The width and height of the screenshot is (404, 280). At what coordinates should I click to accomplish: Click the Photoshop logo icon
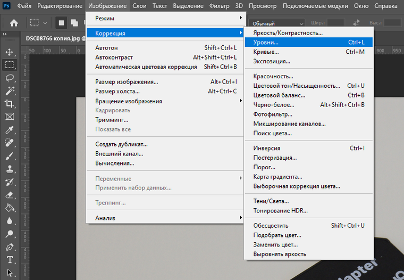pos(6,6)
